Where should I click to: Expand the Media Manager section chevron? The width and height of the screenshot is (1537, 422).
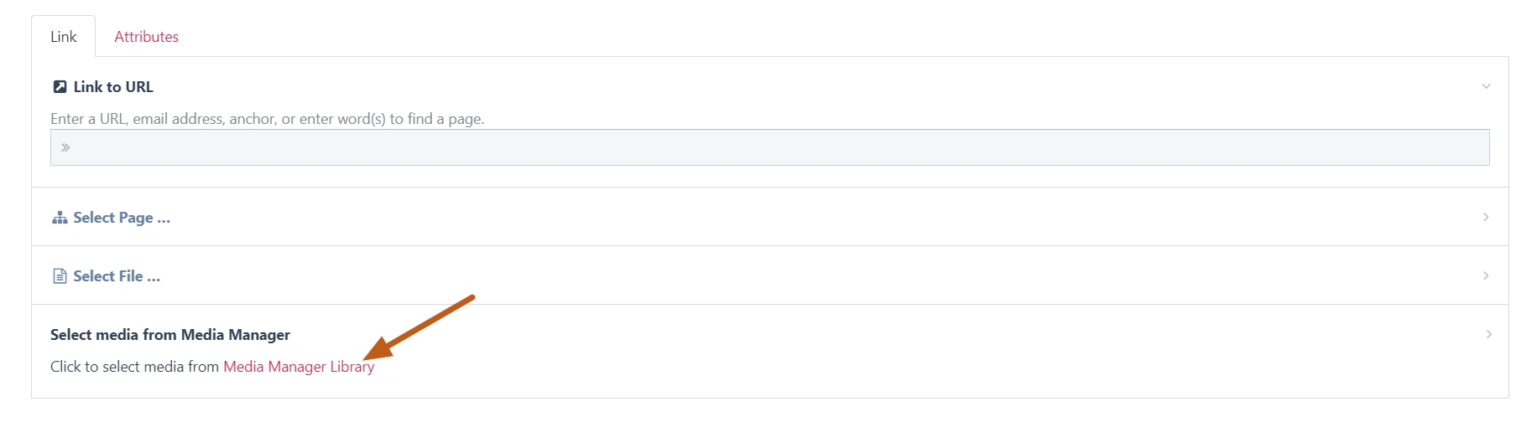point(1489,334)
